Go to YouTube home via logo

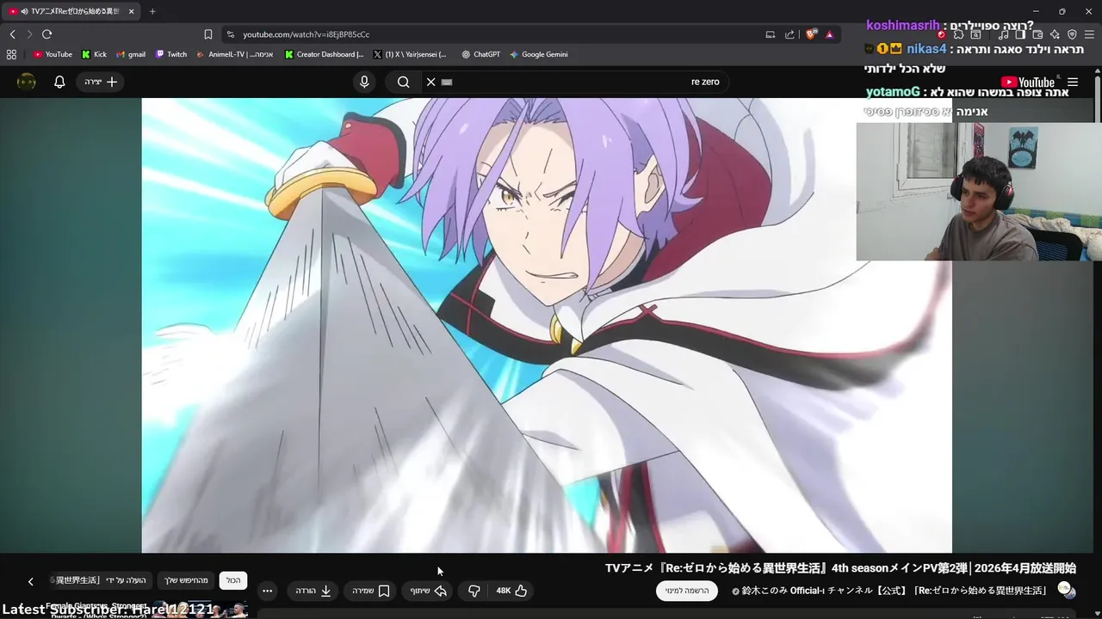click(1028, 83)
